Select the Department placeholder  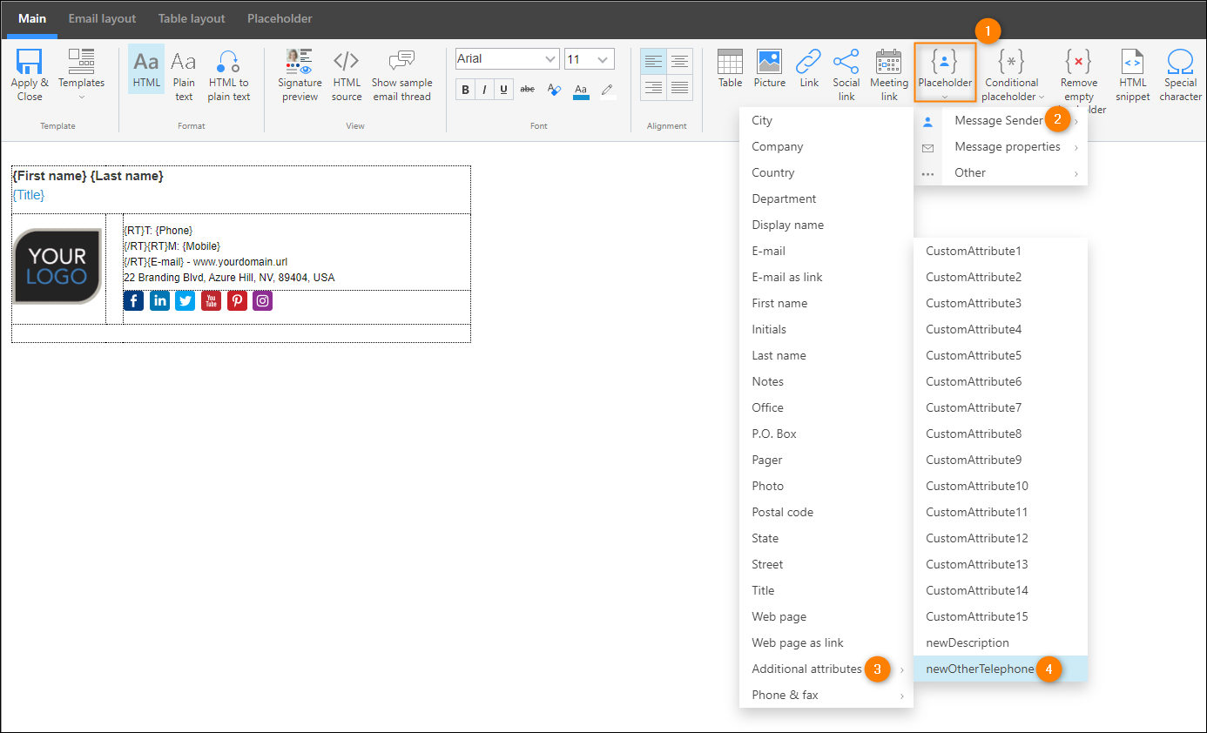(x=826, y=198)
